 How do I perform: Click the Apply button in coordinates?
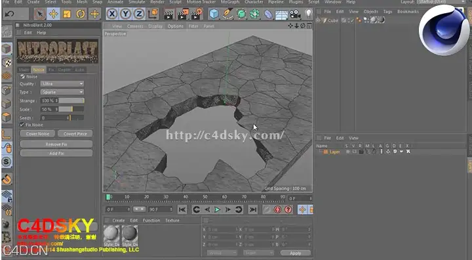(x=295, y=253)
